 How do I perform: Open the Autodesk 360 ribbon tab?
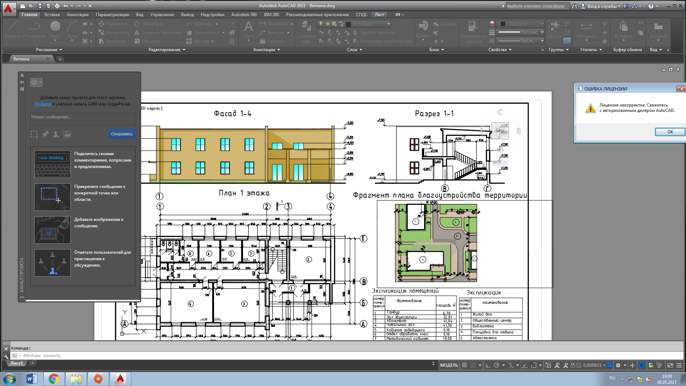point(244,15)
